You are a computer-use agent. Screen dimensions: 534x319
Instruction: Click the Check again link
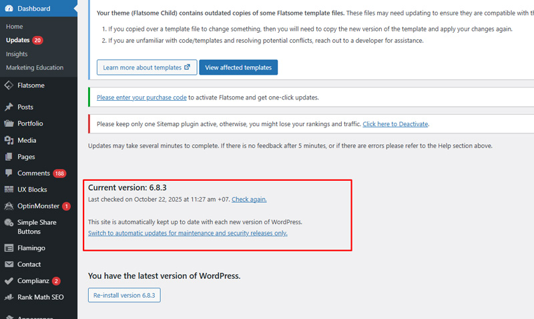point(249,199)
